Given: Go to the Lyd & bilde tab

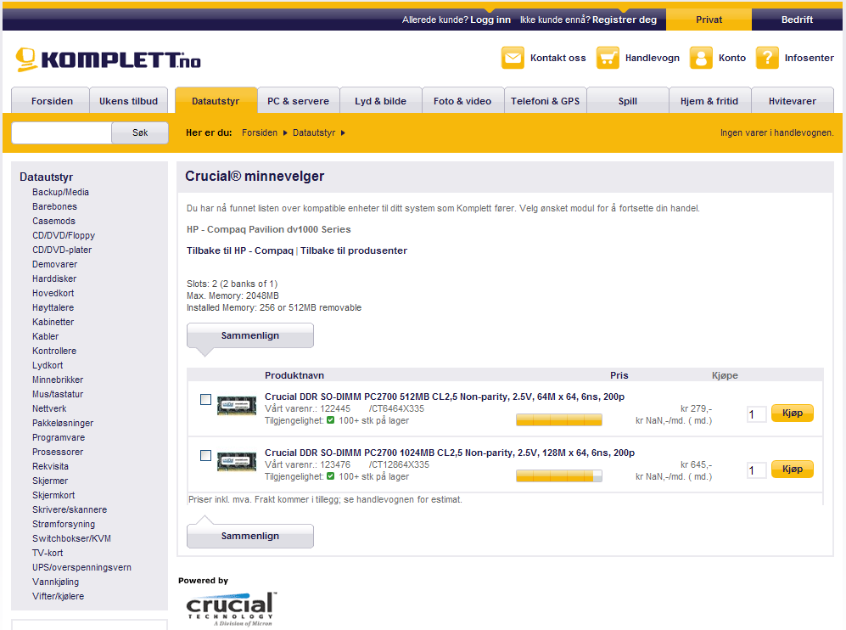Looking at the screenshot, I should click(380, 101).
